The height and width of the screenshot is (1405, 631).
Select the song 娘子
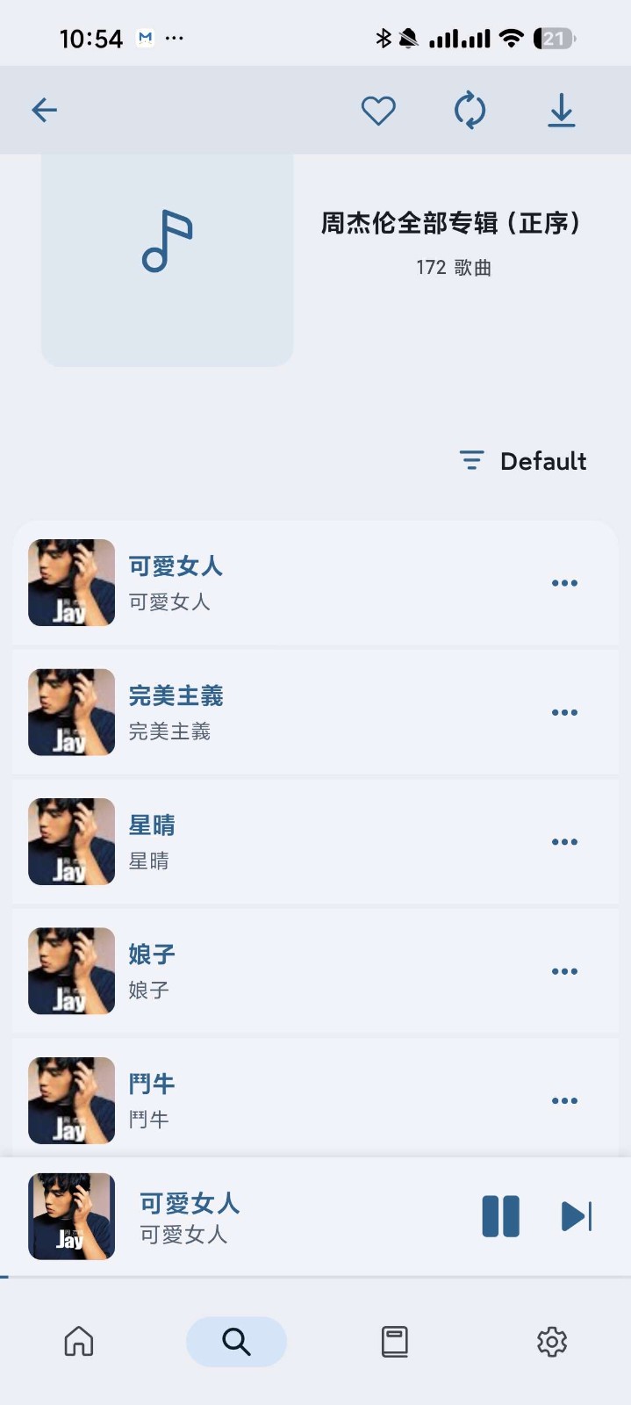(263, 971)
